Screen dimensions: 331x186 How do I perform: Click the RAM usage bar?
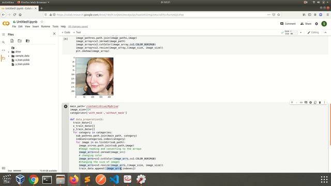(x=294, y=32)
